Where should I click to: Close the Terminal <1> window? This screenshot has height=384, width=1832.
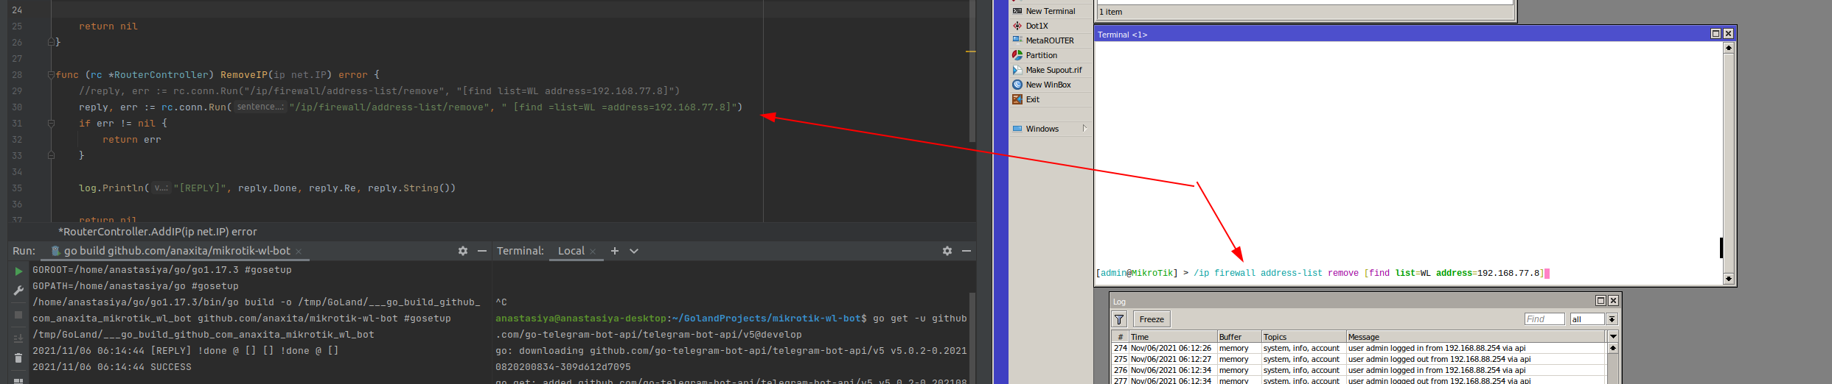[1728, 34]
